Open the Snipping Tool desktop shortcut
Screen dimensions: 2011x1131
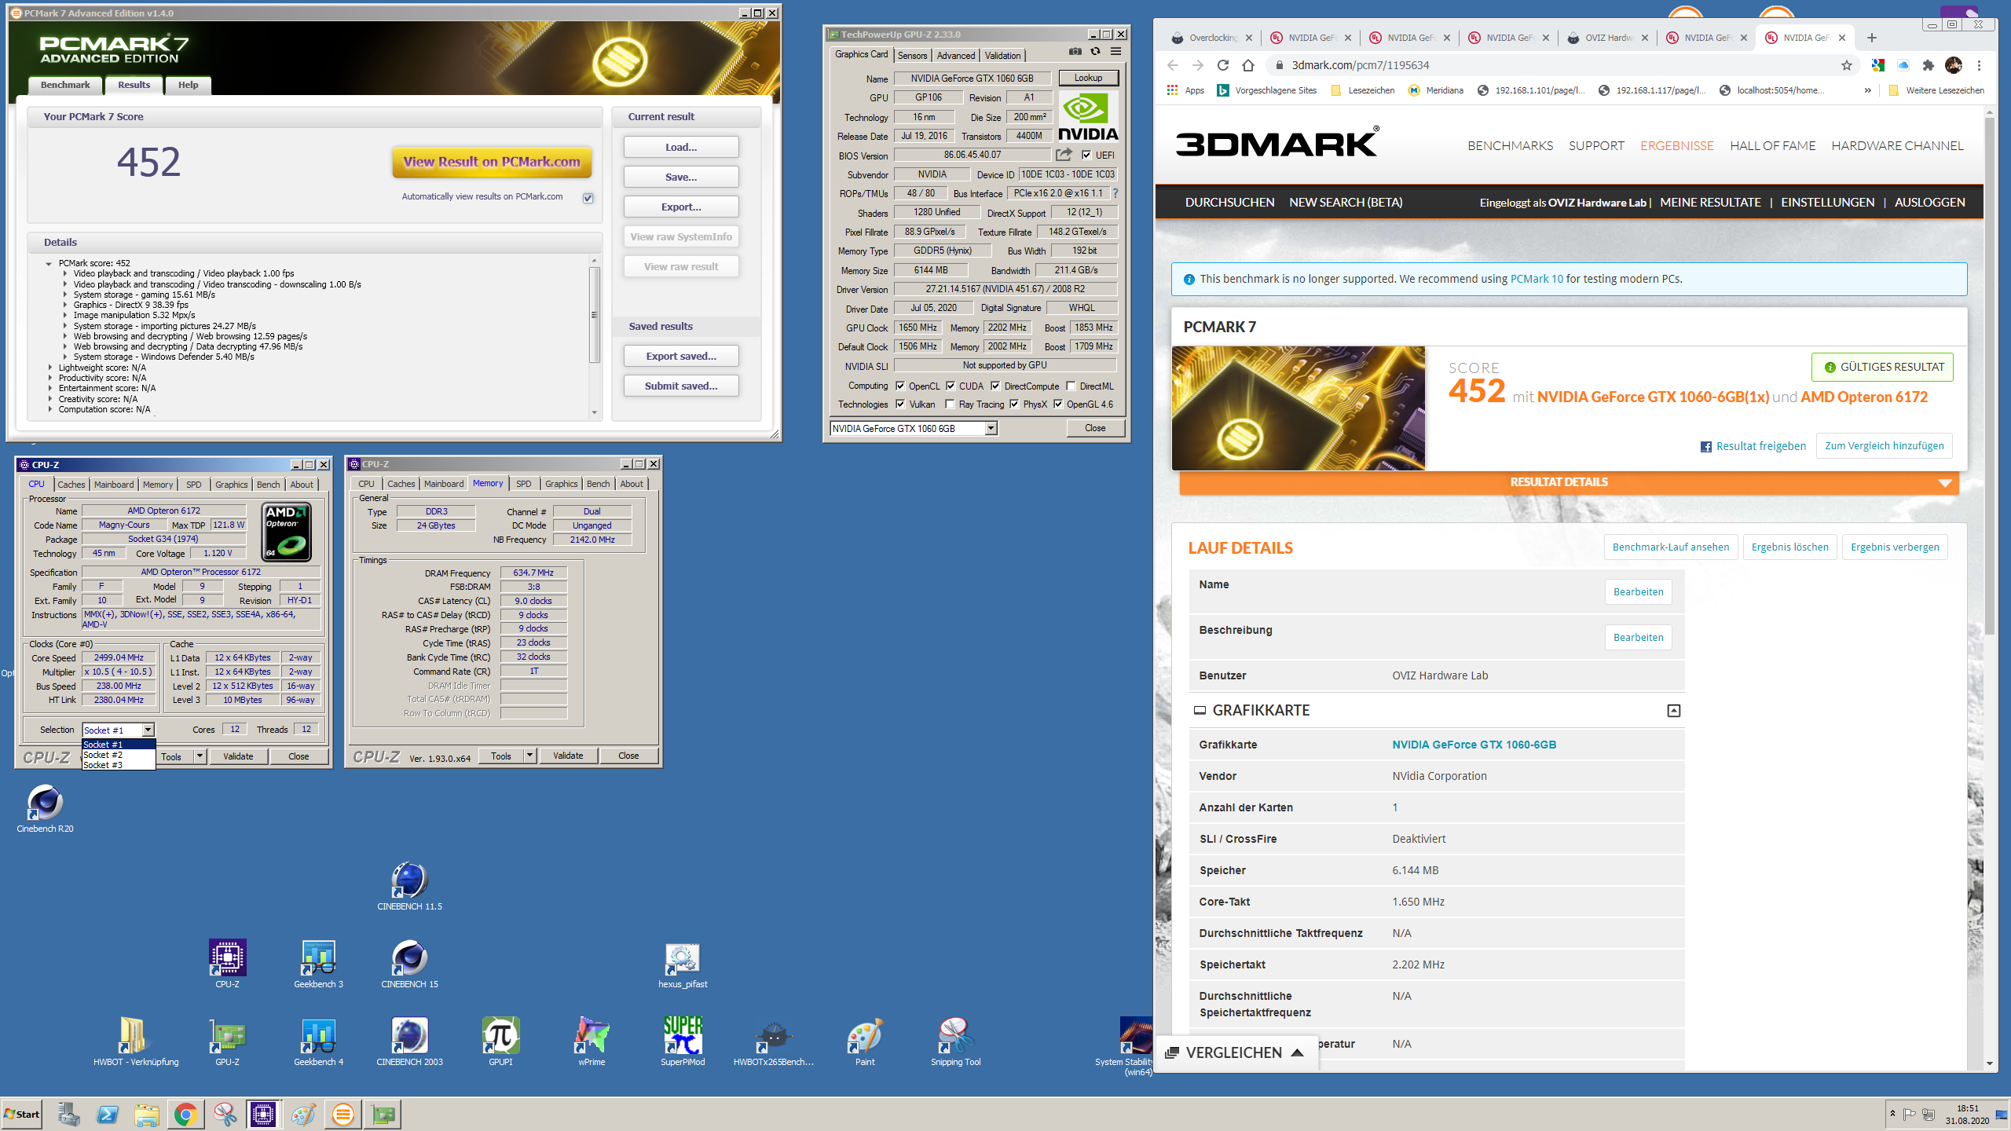pyautogui.click(x=956, y=1041)
